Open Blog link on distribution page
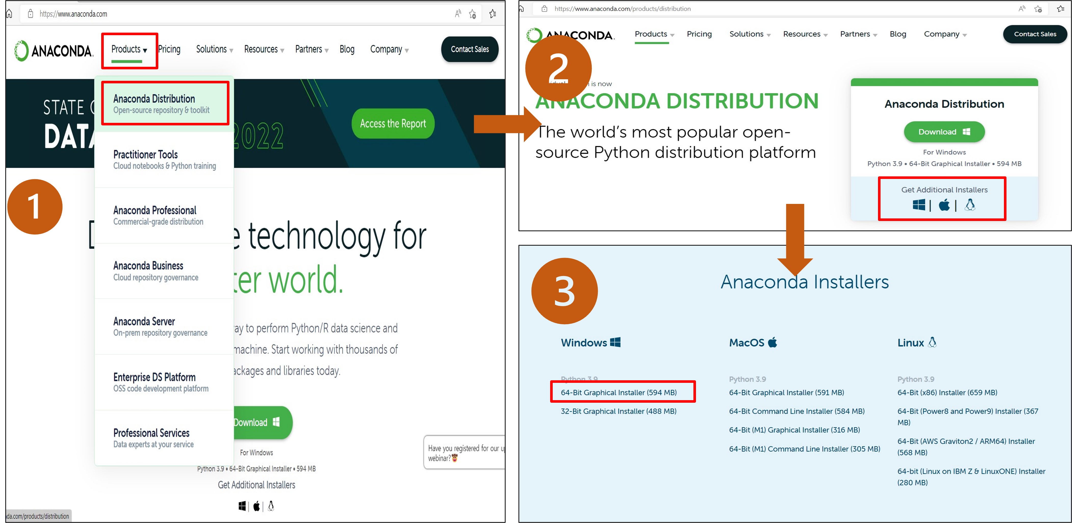 [x=898, y=34]
